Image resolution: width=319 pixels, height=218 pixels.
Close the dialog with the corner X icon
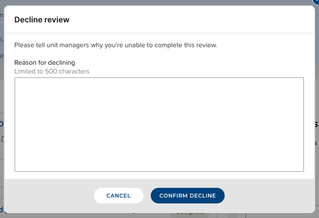[316, 2]
